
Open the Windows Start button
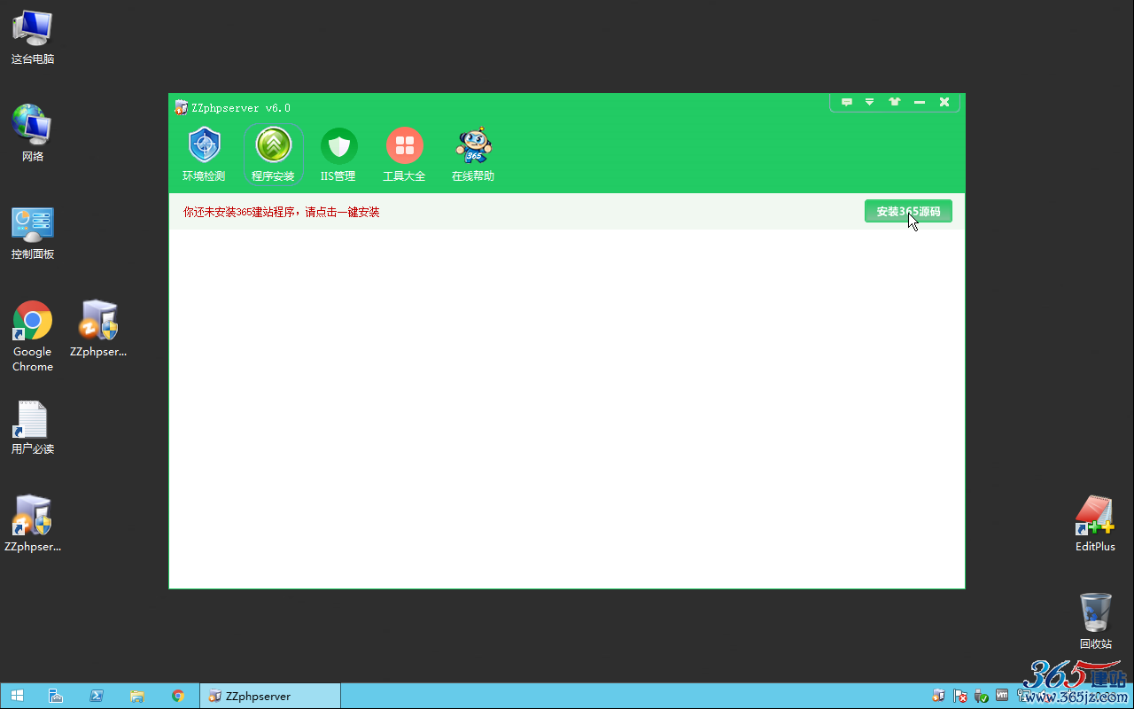coord(17,696)
